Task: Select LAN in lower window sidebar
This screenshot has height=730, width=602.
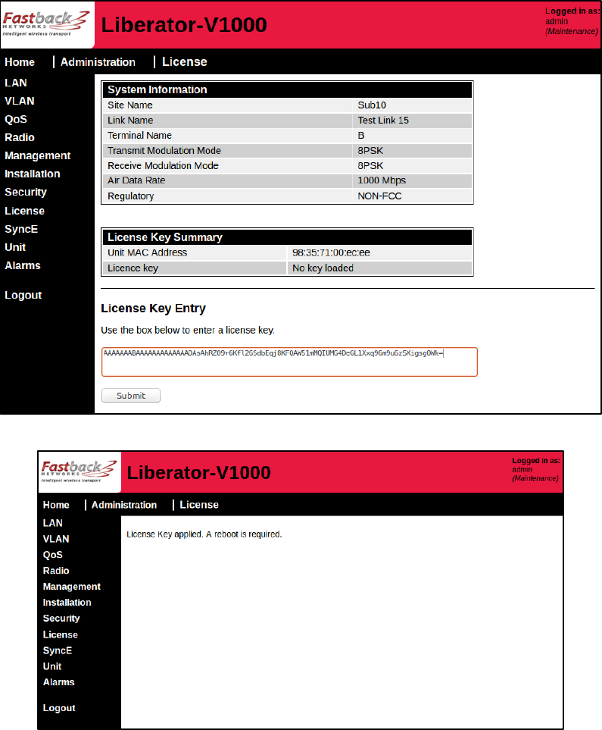Action: pos(52,523)
